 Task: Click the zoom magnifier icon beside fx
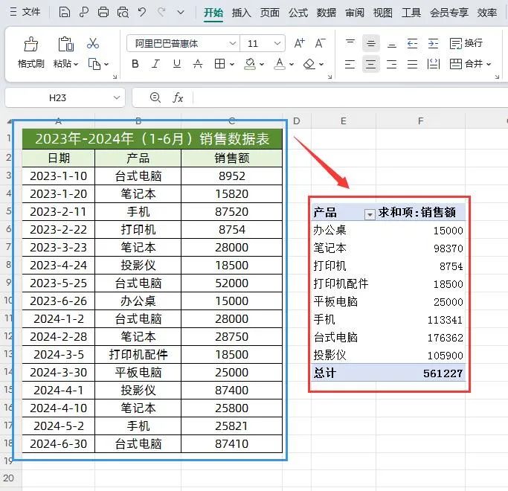click(x=155, y=97)
